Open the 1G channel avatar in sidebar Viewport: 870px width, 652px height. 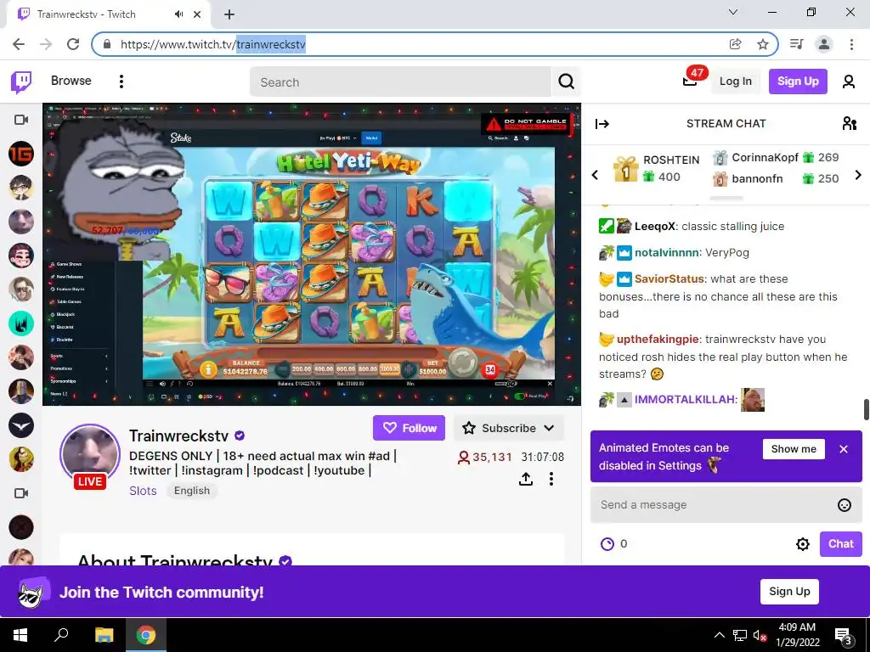tap(21, 154)
